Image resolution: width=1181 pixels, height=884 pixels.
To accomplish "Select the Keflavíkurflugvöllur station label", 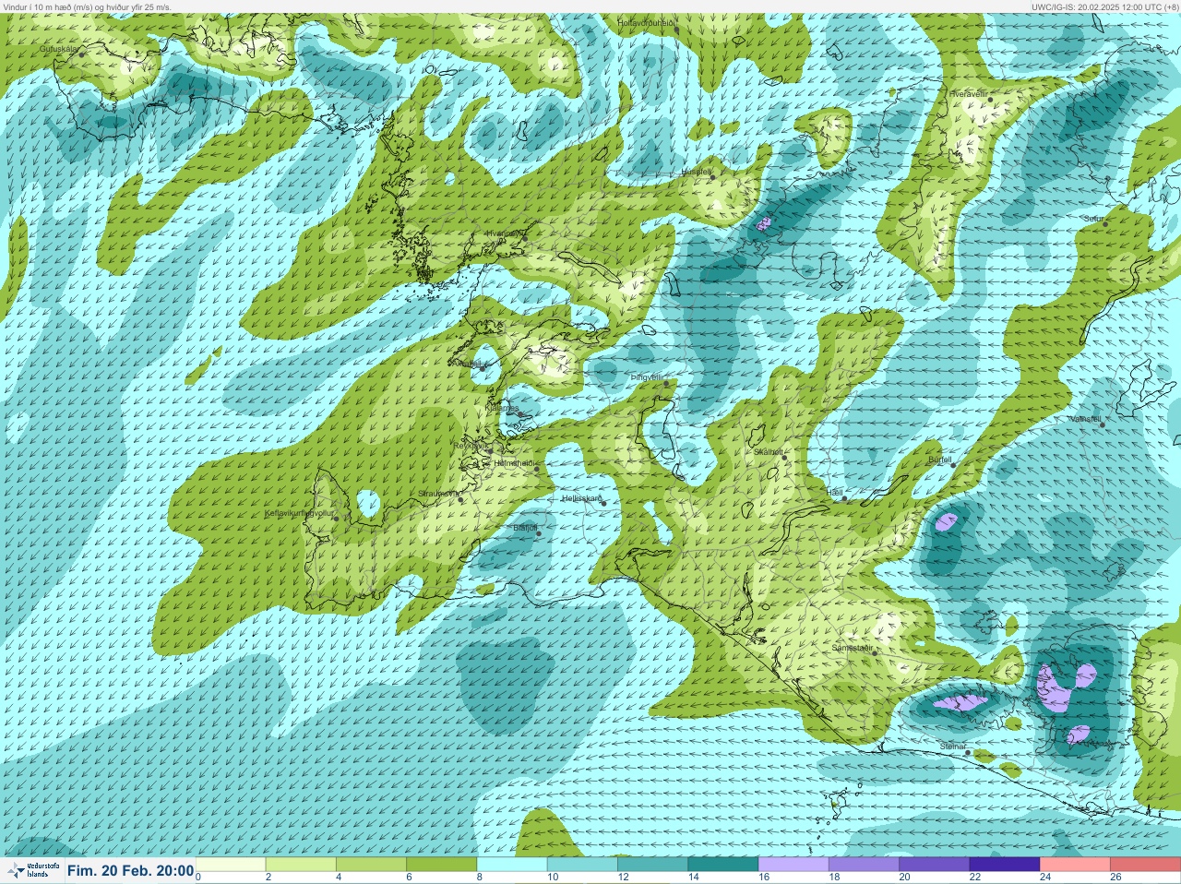I will (299, 513).
